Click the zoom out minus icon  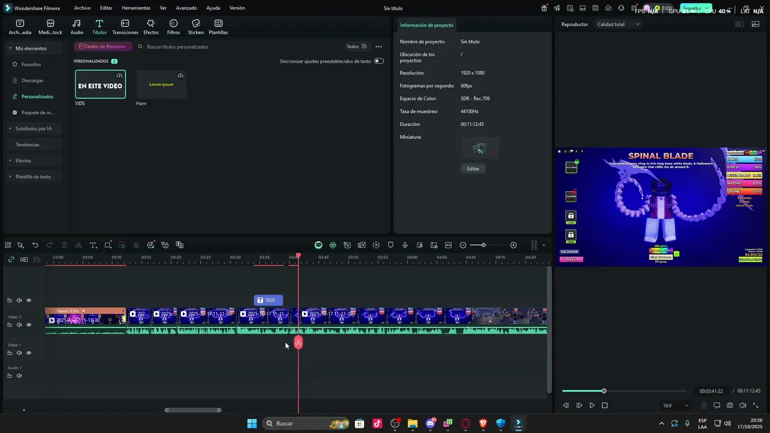[x=463, y=245]
